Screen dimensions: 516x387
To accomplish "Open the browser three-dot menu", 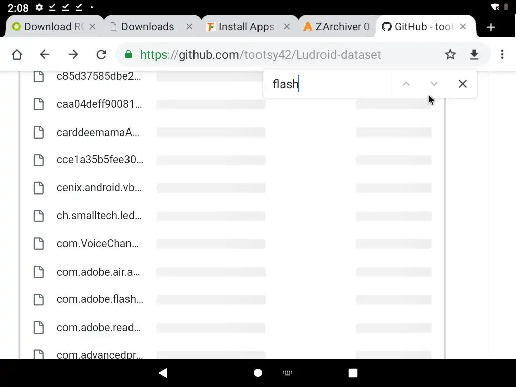I will (x=502, y=54).
